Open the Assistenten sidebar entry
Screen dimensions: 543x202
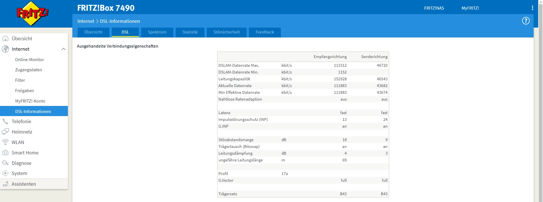tap(24, 184)
